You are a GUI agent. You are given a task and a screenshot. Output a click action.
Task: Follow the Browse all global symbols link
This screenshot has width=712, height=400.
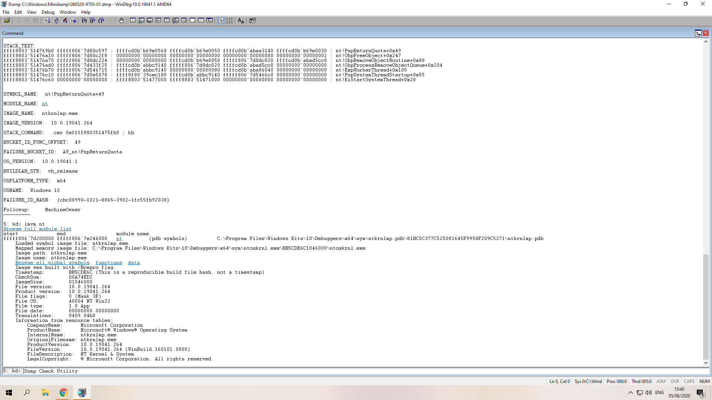point(52,263)
